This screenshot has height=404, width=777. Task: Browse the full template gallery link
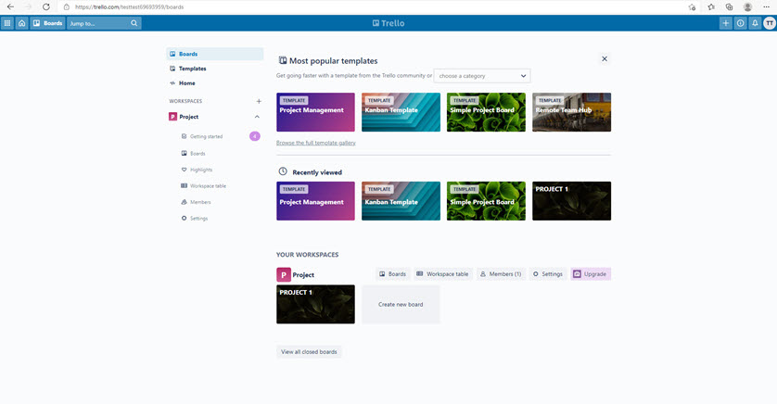(x=315, y=143)
